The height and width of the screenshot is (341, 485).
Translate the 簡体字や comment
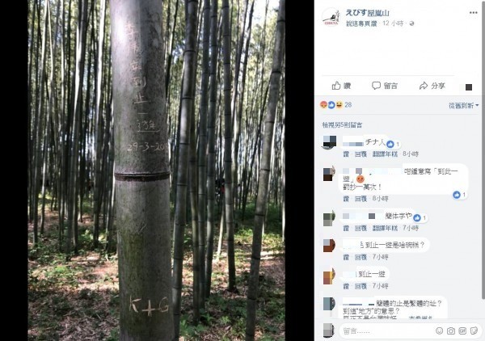pos(385,228)
